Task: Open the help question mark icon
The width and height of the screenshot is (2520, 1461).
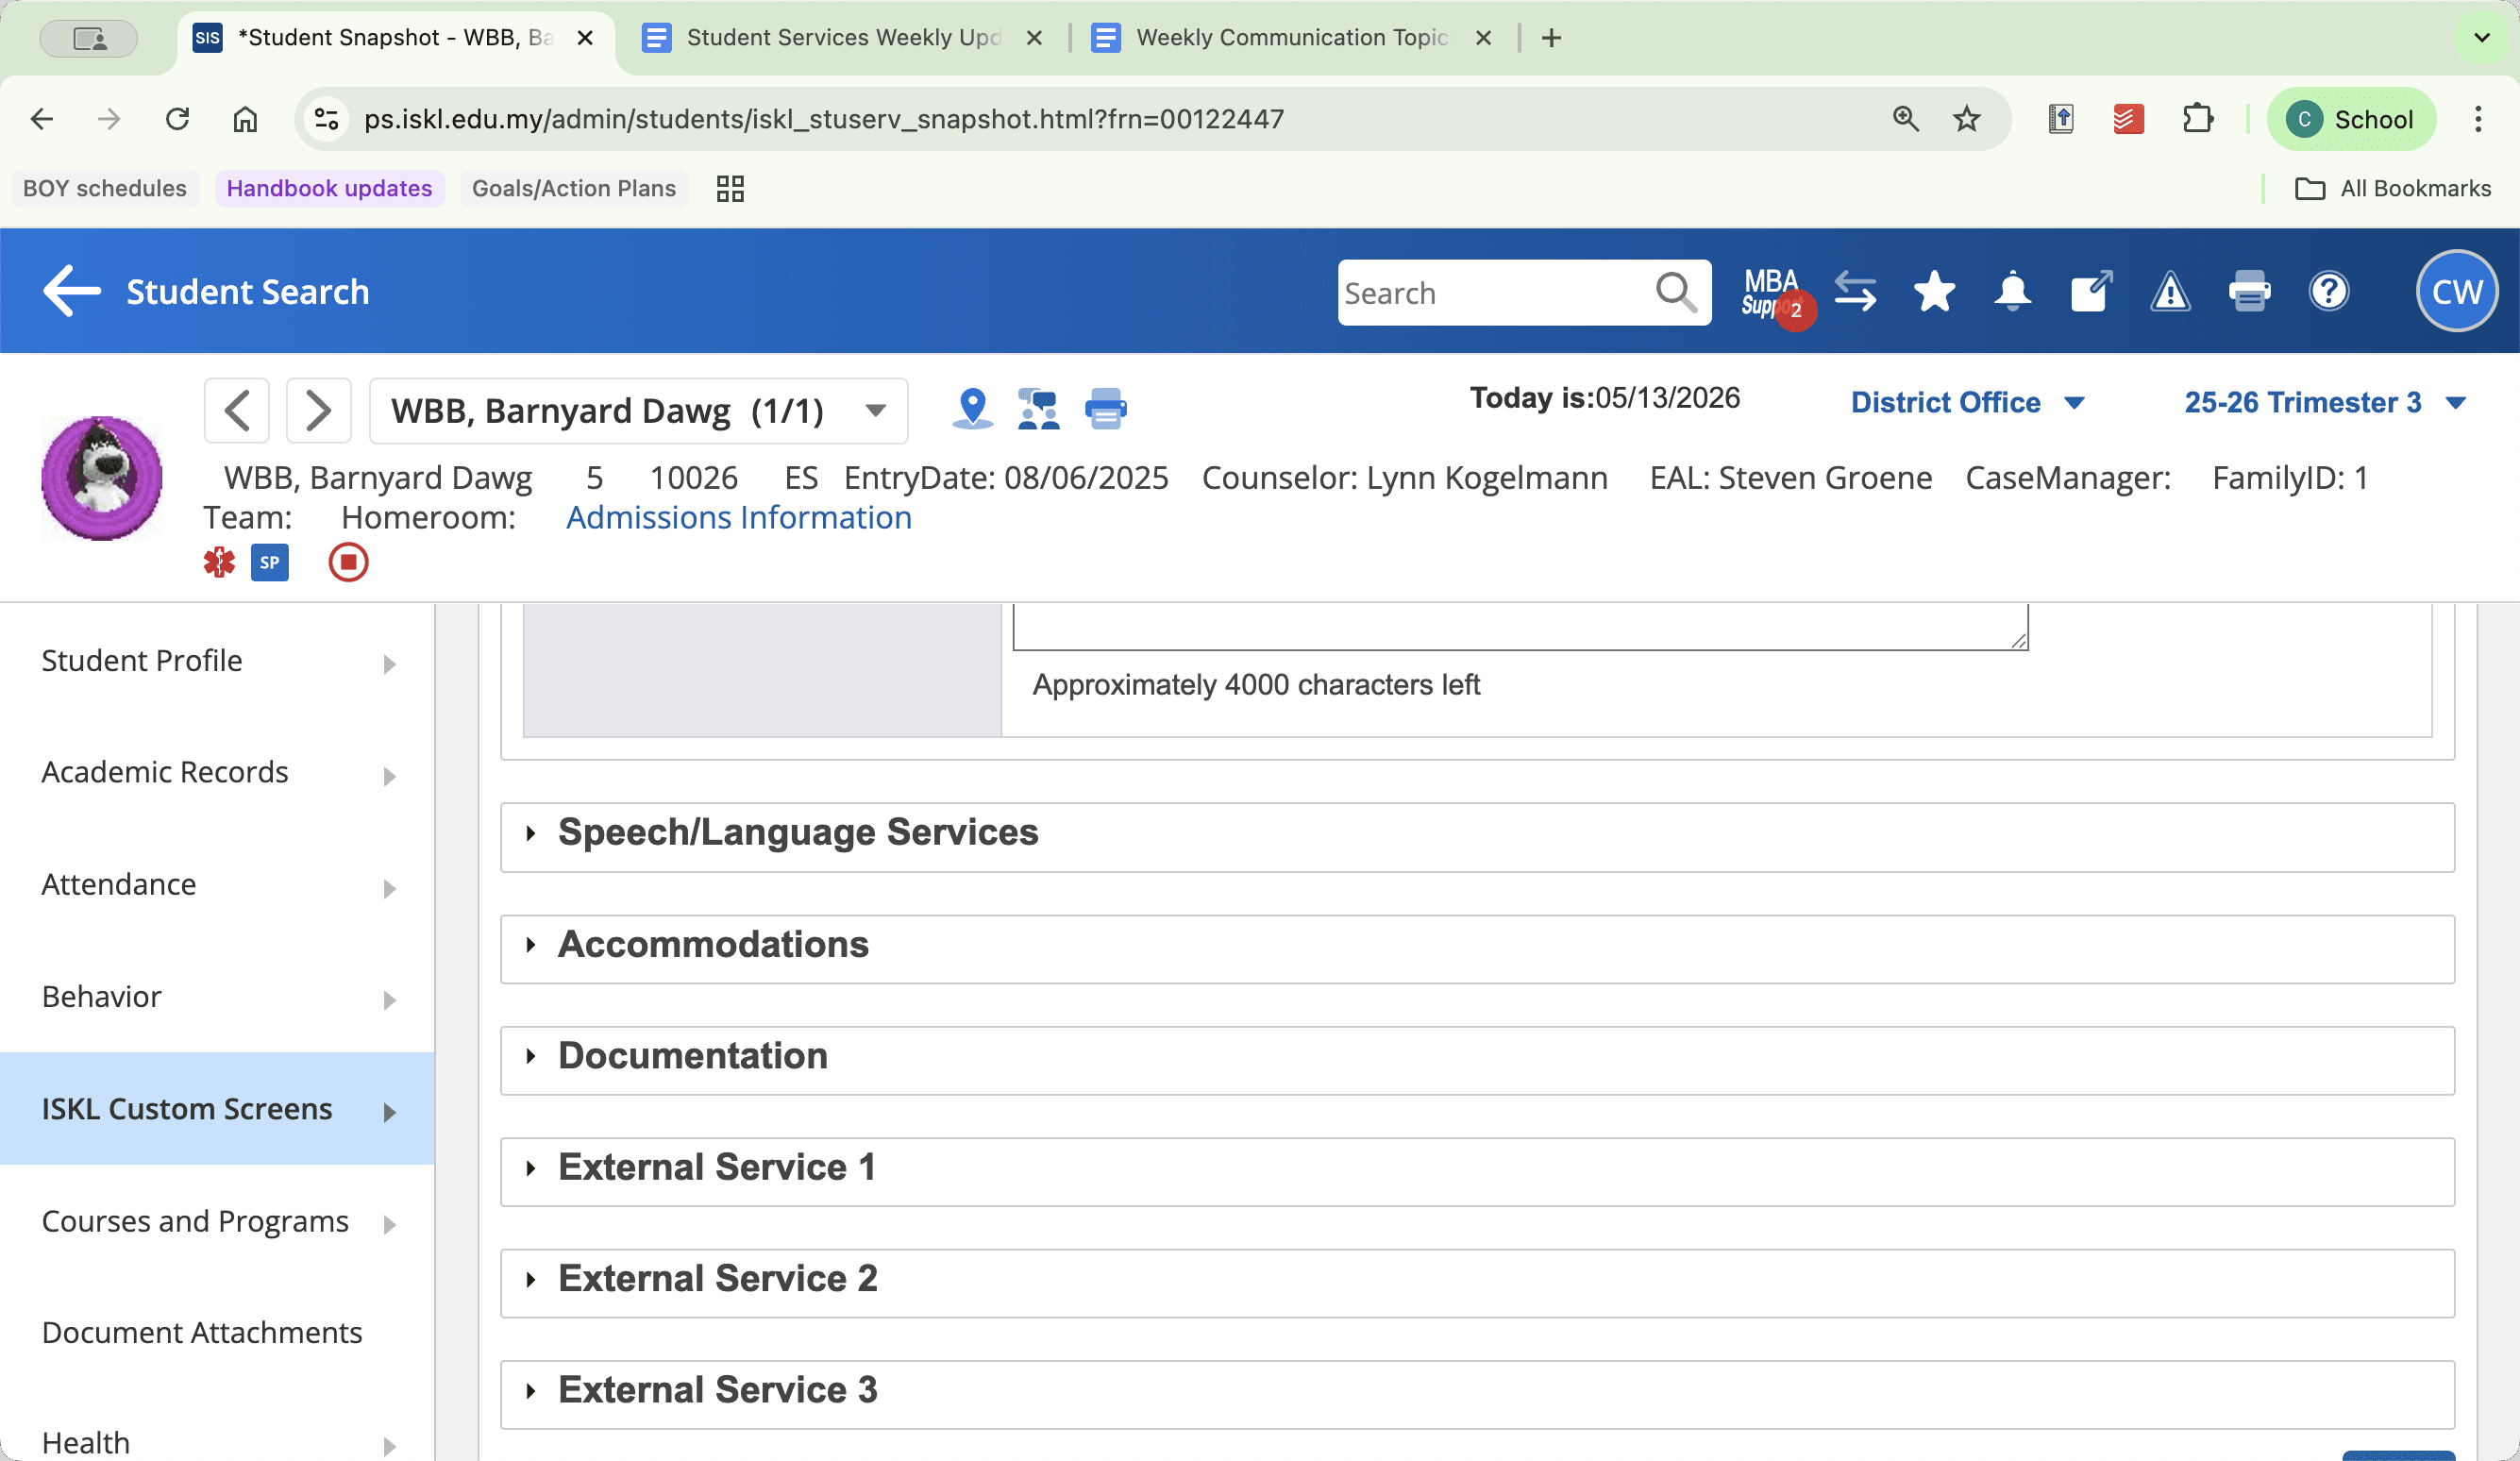Action: tap(2329, 292)
